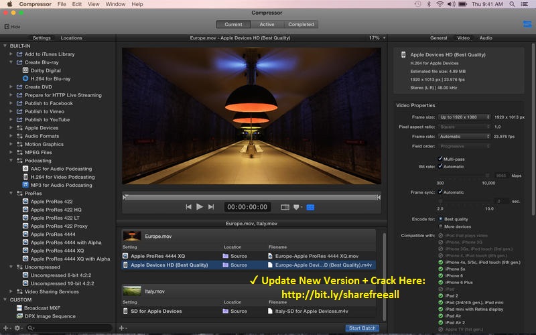536x335 pixels.
Task: Click the Broadcast MXF custom setting icon
Action: click(x=19, y=308)
